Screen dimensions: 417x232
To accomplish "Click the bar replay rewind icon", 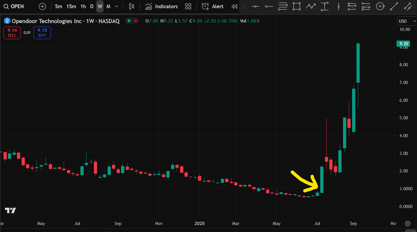I will [x=234, y=6].
